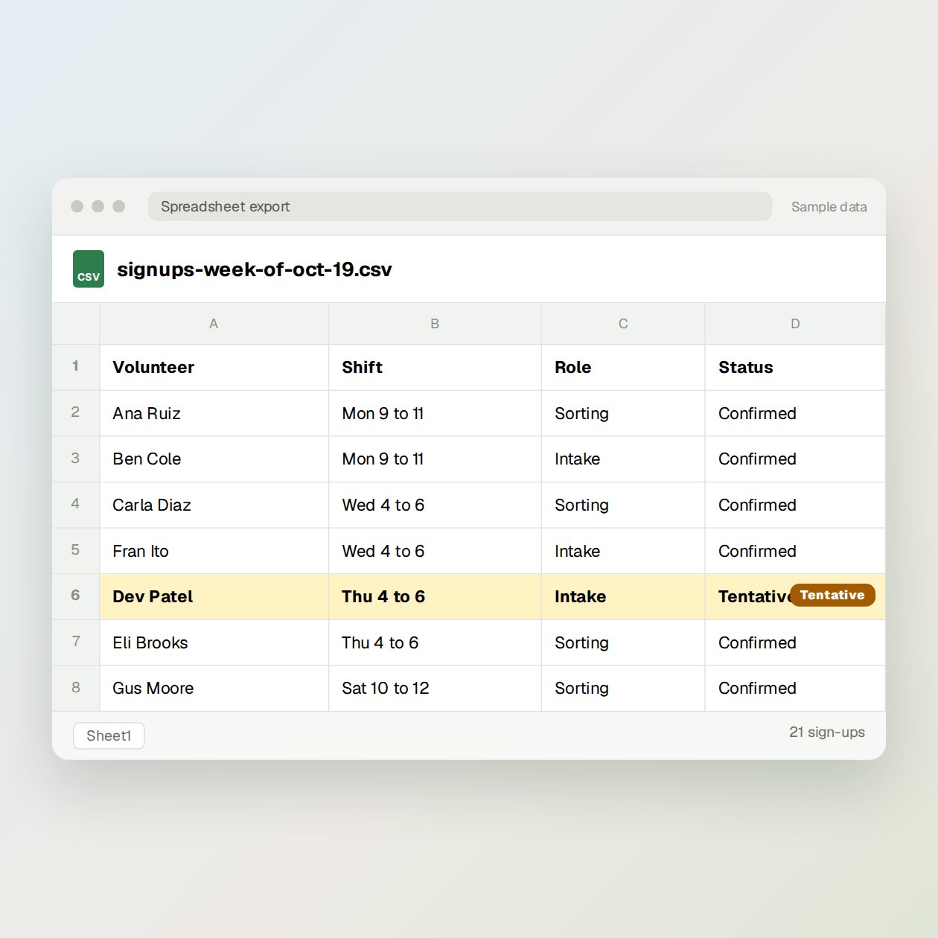Click Ben Cole's "Mon 9 to 11" shift
The height and width of the screenshot is (938, 938).
pyautogui.click(x=435, y=459)
